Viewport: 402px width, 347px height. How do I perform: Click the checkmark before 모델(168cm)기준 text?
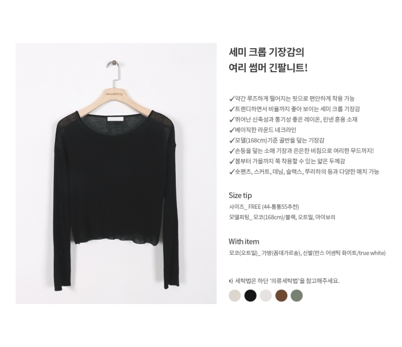(232, 141)
